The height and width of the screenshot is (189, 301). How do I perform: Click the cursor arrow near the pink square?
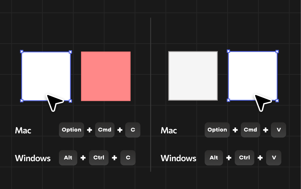point(54,102)
